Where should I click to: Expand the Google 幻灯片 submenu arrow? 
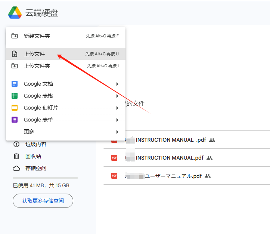pyautogui.click(x=117, y=108)
